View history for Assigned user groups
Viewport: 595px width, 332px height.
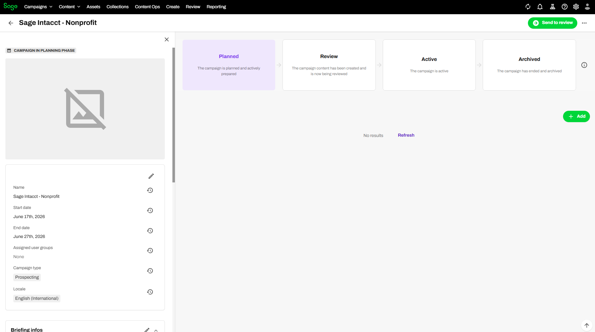click(150, 251)
